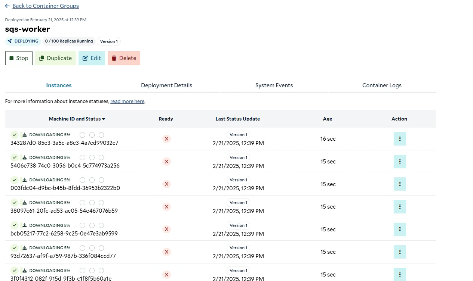Stop the sqs-worker container group
473x281 pixels.
click(19, 58)
